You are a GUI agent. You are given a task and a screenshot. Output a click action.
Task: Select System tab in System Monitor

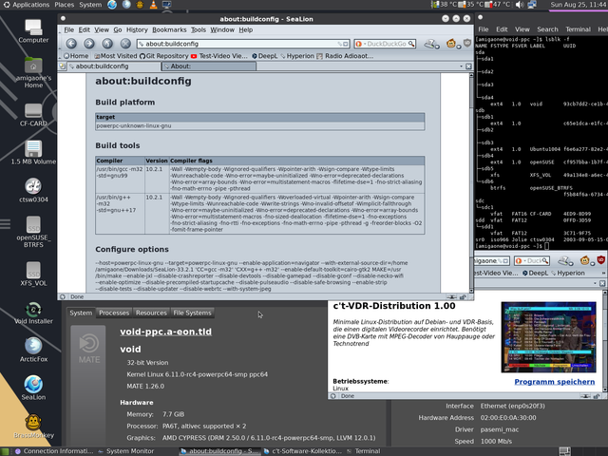click(81, 313)
